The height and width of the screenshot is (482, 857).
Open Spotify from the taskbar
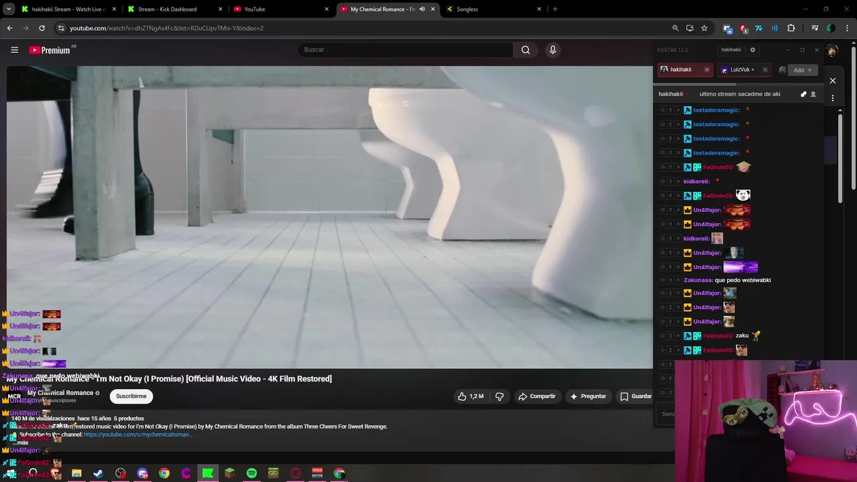pos(251,473)
